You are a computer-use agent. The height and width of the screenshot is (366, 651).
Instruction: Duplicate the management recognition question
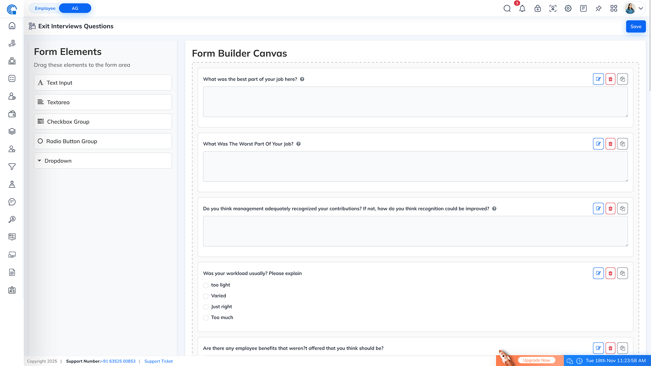pyautogui.click(x=623, y=208)
